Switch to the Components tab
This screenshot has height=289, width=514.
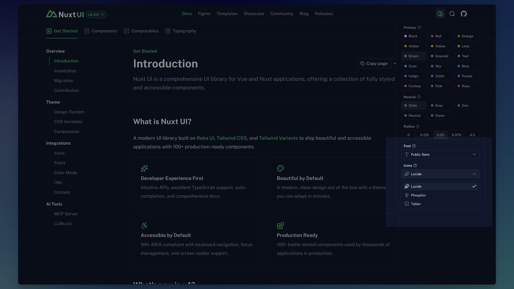(x=101, y=31)
